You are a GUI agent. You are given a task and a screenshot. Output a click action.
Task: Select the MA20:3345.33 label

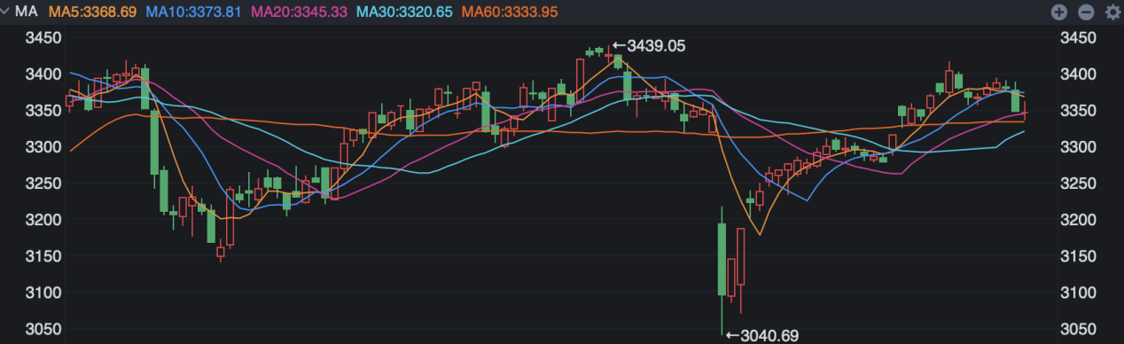[299, 12]
